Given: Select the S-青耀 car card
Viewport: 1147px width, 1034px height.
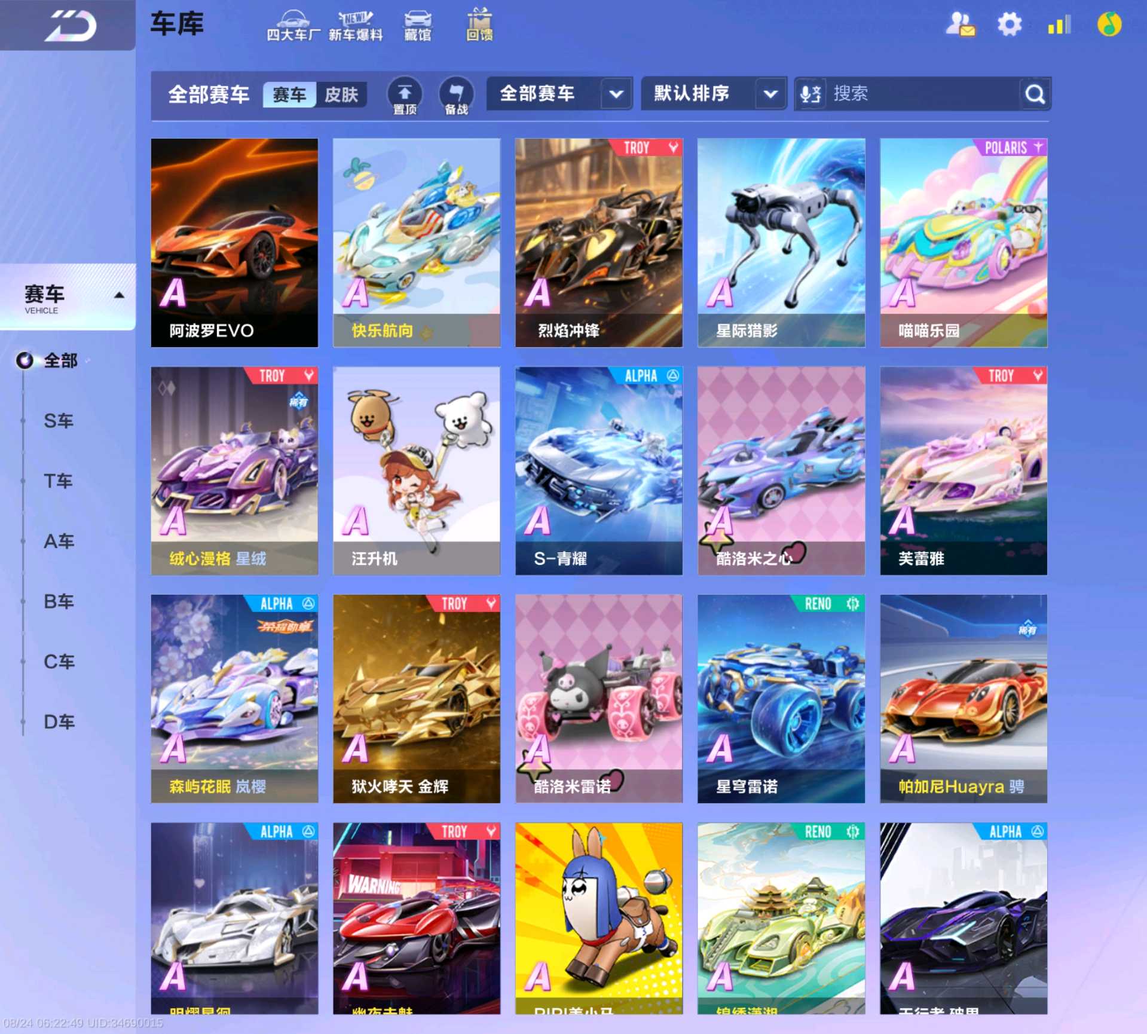Looking at the screenshot, I should click(x=599, y=471).
